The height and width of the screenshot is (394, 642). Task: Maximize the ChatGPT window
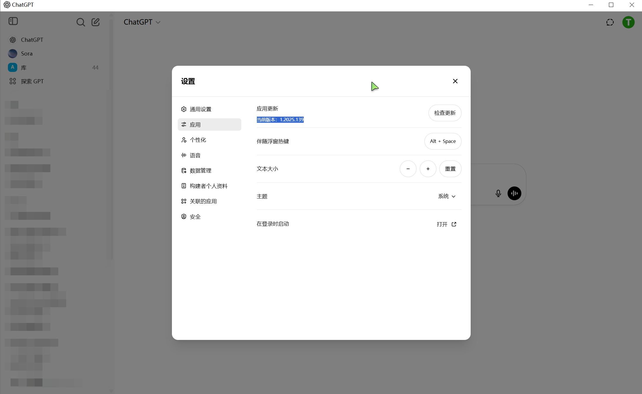pyautogui.click(x=611, y=5)
